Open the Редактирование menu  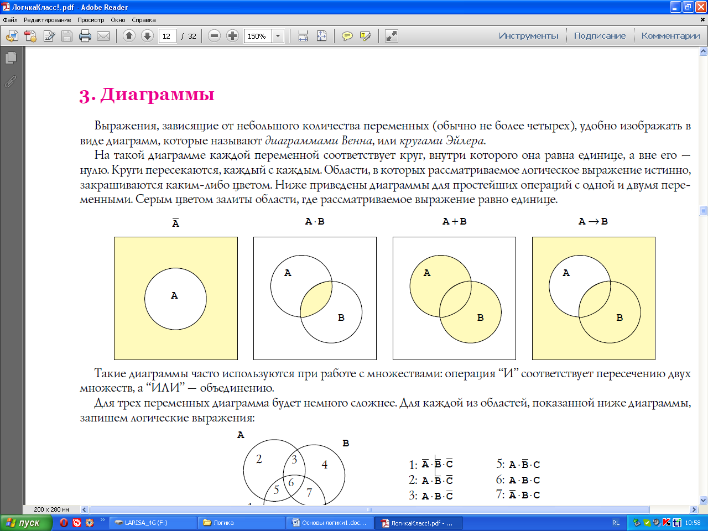point(47,20)
